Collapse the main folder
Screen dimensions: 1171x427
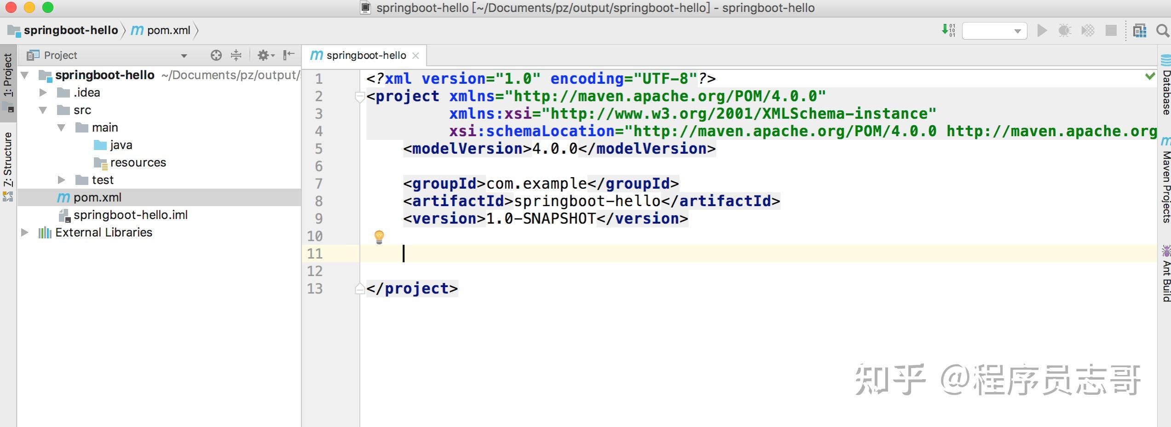point(61,127)
